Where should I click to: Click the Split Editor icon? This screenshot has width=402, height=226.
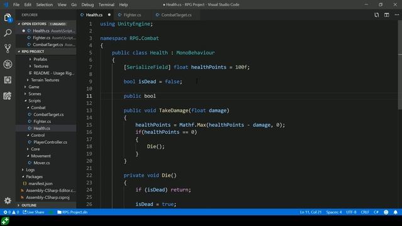(387, 15)
